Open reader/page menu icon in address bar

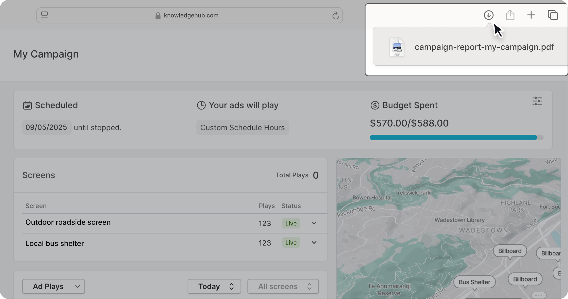pos(45,15)
